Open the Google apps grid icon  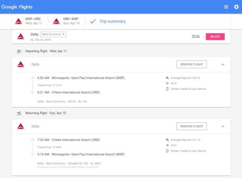pos(226,7)
